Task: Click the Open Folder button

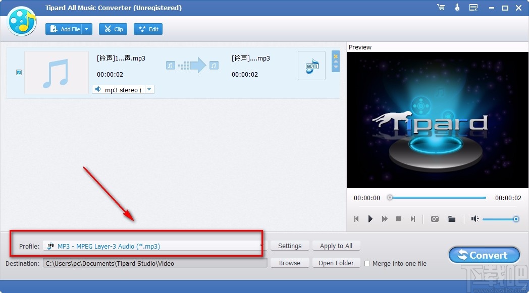Action: 336,263
